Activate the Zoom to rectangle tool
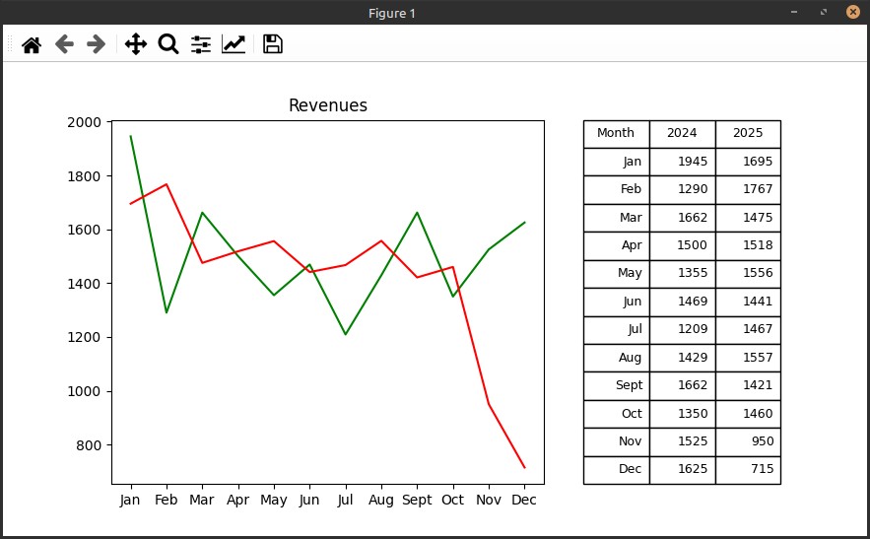The width and height of the screenshot is (870, 539). 168,44
